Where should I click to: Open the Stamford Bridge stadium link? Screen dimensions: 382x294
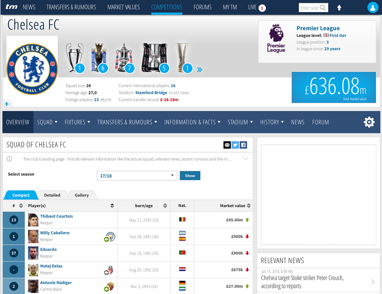point(151,93)
